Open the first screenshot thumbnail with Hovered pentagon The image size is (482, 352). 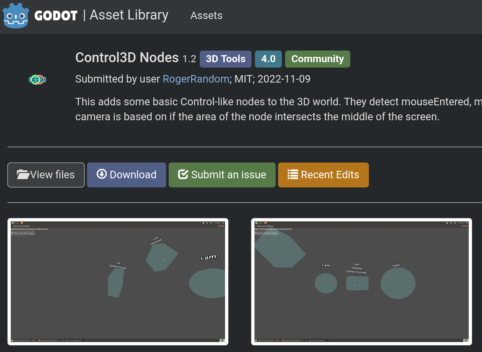118,282
